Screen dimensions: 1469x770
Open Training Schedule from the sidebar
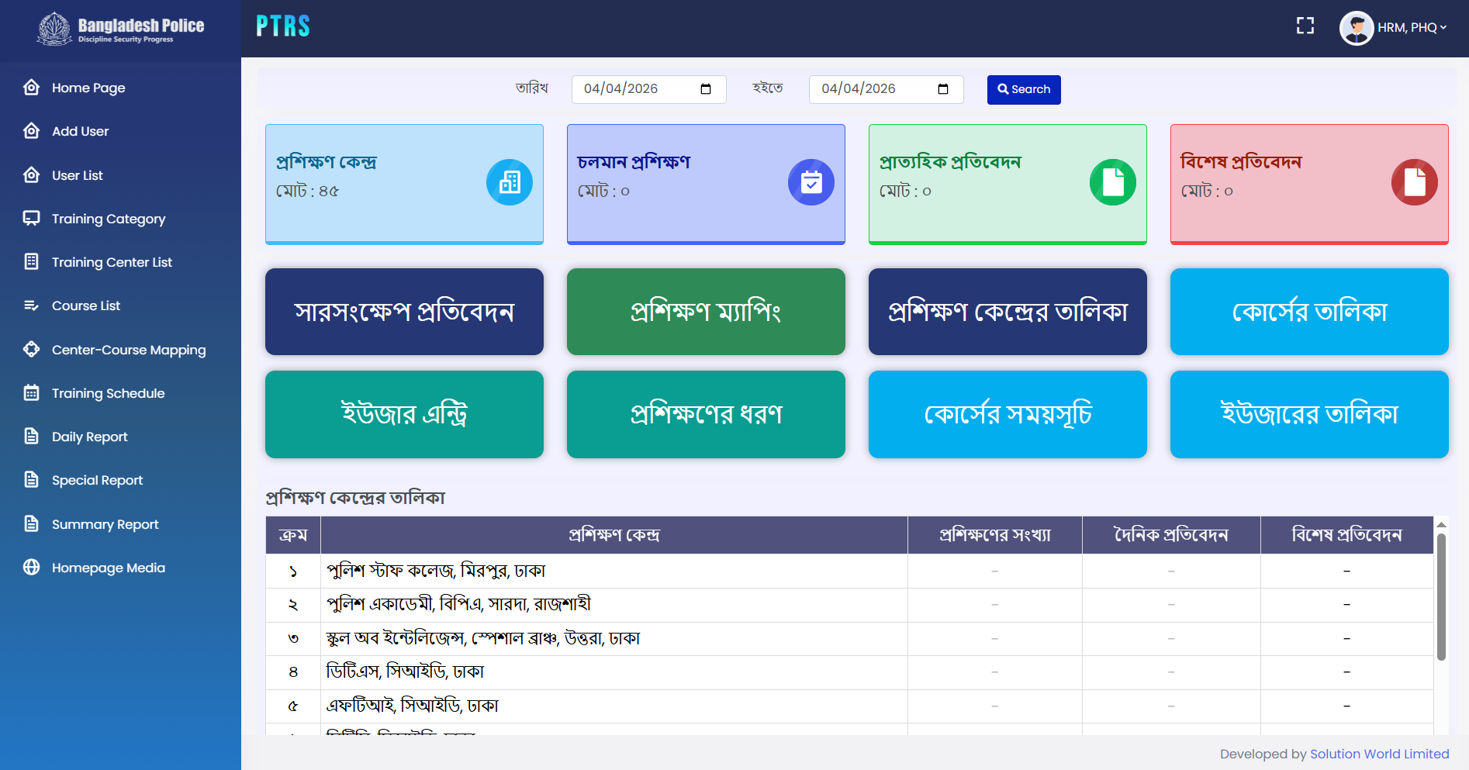click(108, 393)
